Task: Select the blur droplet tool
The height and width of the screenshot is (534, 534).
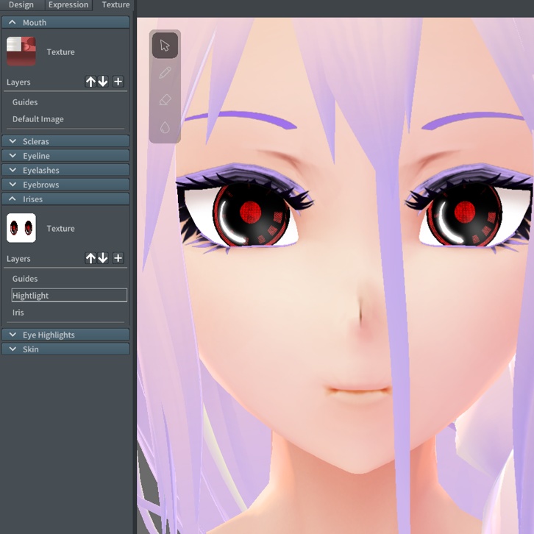Action: (165, 127)
